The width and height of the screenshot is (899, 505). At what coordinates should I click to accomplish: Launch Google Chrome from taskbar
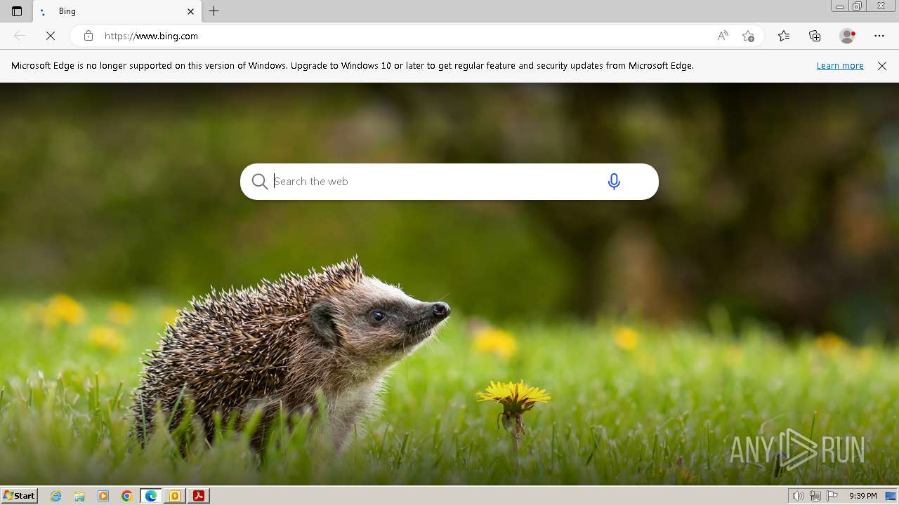click(127, 496)
